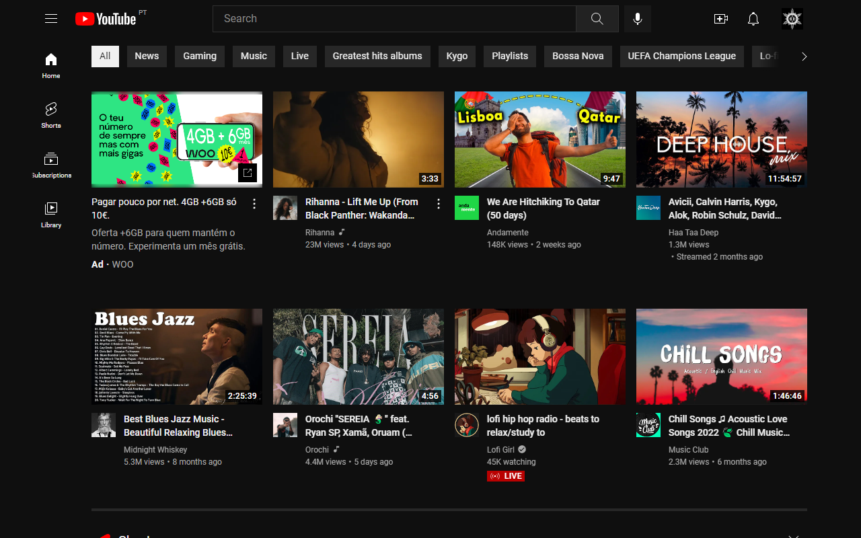Select the Bossa Nova chip
This screenshot has height=538, width=861.
click(578, 56)
